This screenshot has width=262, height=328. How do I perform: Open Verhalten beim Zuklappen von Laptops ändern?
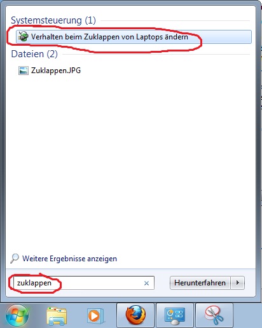pyautogui.click(x=134, y=37)
